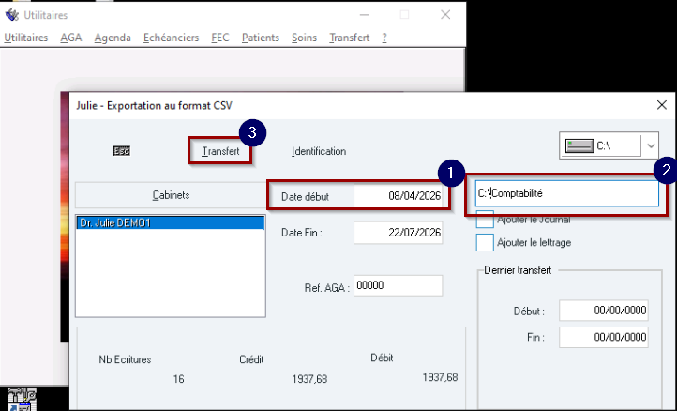Click the Ref. AGA field
The width and height of the screenshot is (677, 411).
[399, 285]
